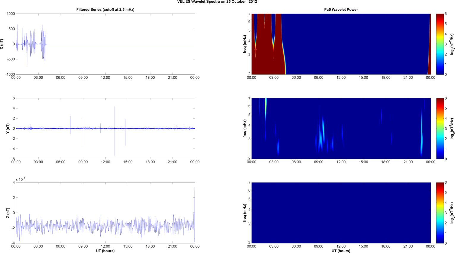Viewport: 455px width, 253px height.
Task: Click the 'freq (mHz)' label of the bottom spectrogram
Action: (245, 213)
